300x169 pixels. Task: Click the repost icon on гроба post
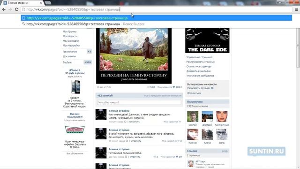pos(155,157)
